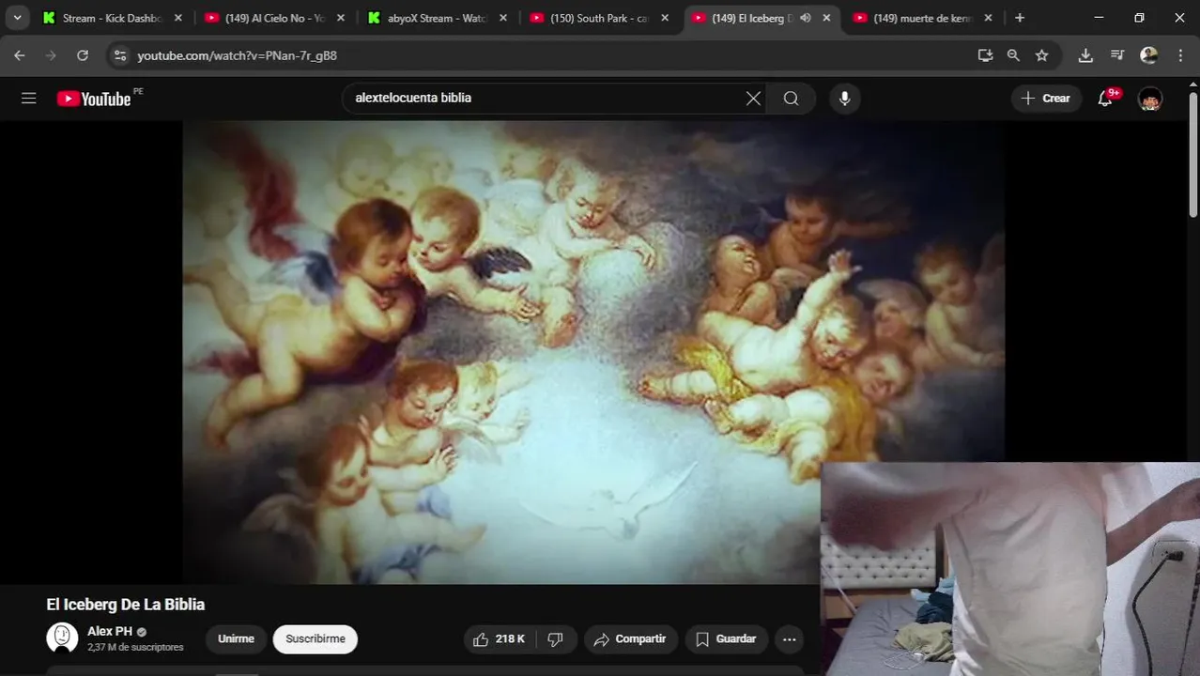Image resolution: width=1200 pixels, height=676 pixels.
Task: Switch to the Stream - Kick Dashboard tab
Action: click(114, 18)
